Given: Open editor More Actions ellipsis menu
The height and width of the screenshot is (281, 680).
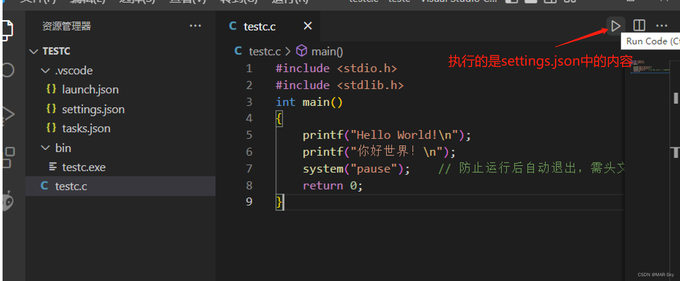Looking at the screenshot, I should (x=662, y=26).
